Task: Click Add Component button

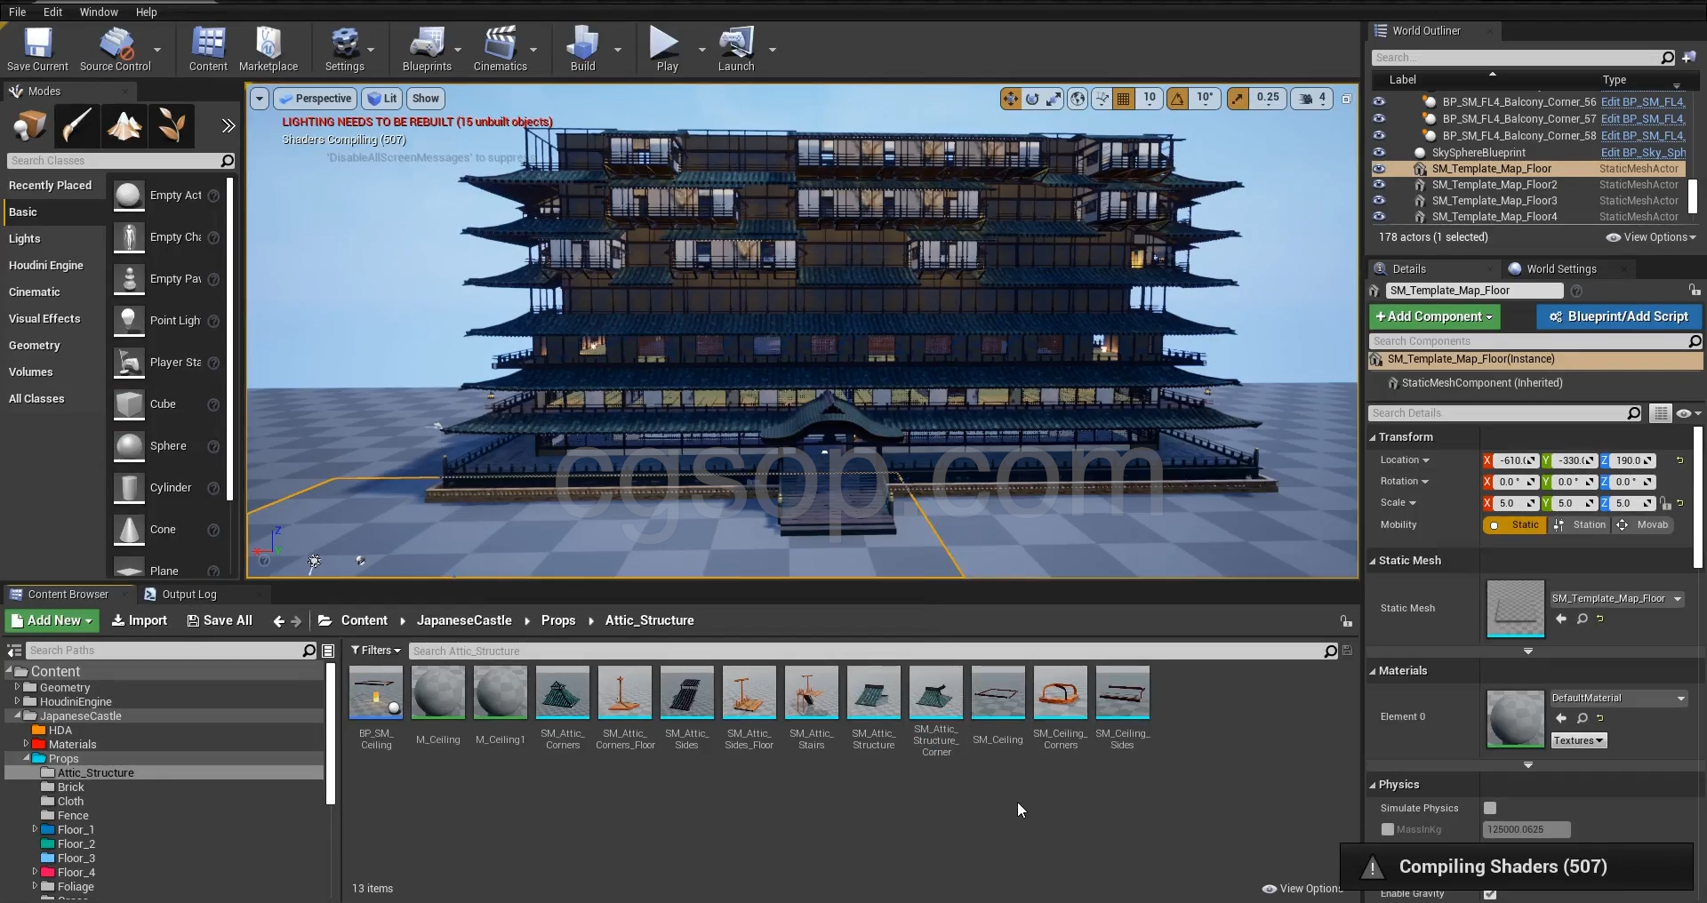Action: click(1434, 316)
